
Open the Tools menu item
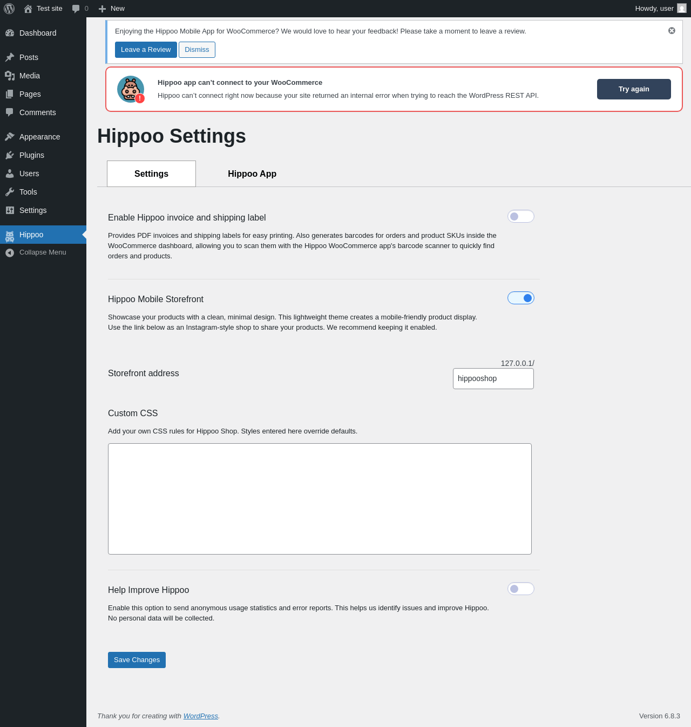(43, 192)
